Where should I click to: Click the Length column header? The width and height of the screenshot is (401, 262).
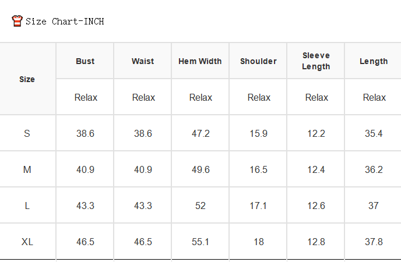[x=374, y=61]
